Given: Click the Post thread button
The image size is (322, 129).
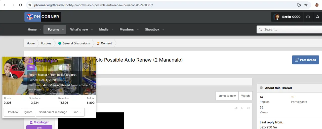Looking at the screenshot, I should [305, 60].
